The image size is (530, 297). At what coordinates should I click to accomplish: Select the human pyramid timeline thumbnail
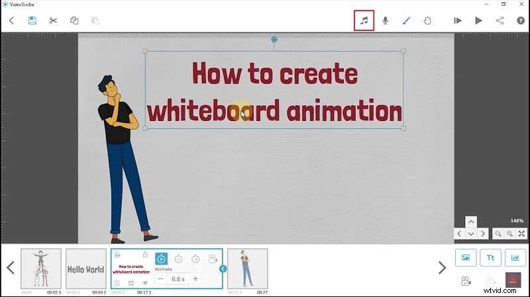click(41, 269)
